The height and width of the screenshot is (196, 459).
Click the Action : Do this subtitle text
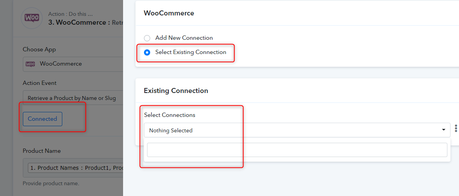point(70,14)
